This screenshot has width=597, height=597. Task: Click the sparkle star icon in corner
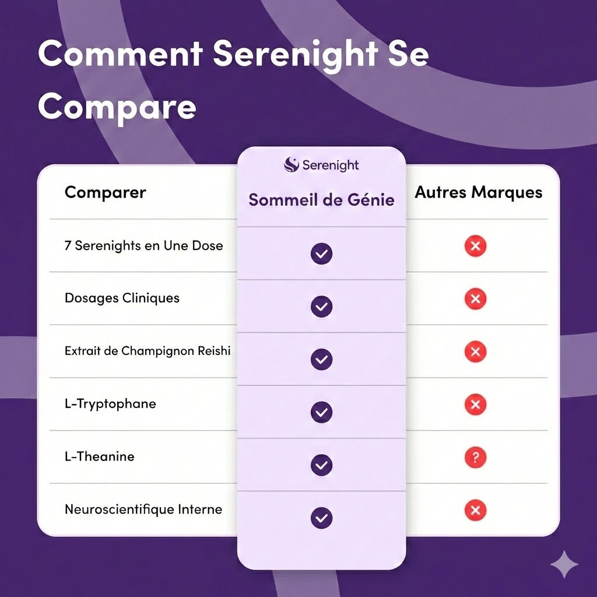point(564,564)
